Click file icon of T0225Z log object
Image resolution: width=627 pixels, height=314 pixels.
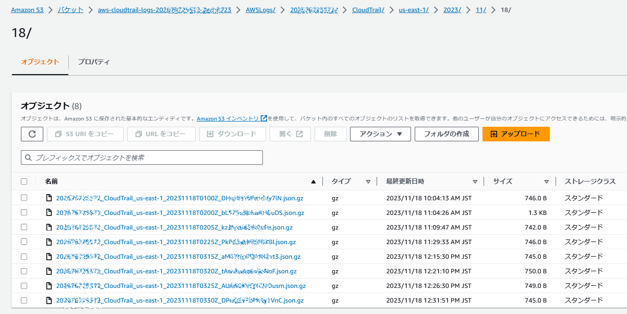(x=49, y=242)
